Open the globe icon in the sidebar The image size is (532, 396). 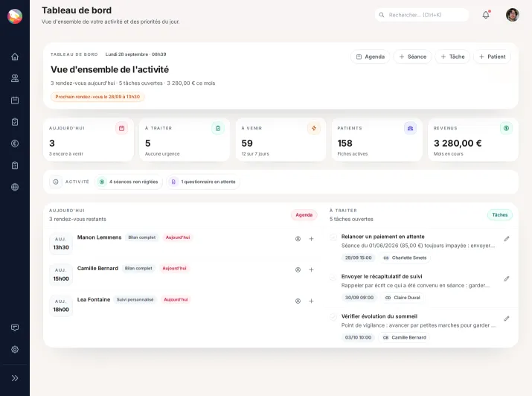coord(15,187)
